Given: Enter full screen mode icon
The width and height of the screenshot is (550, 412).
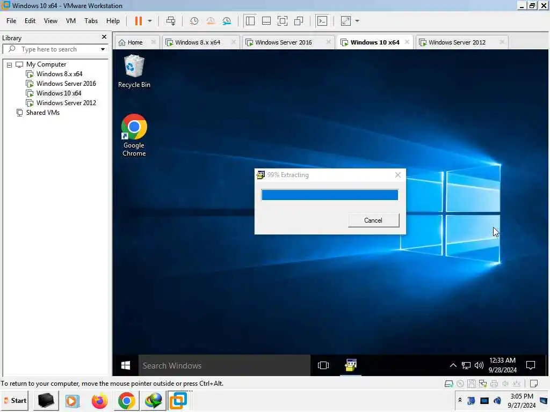Looking at the screenshot, I should [x=283, y=21].
